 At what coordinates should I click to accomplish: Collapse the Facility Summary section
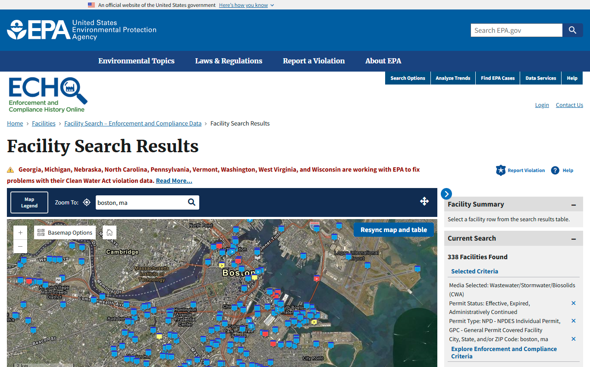coord(574,205)
